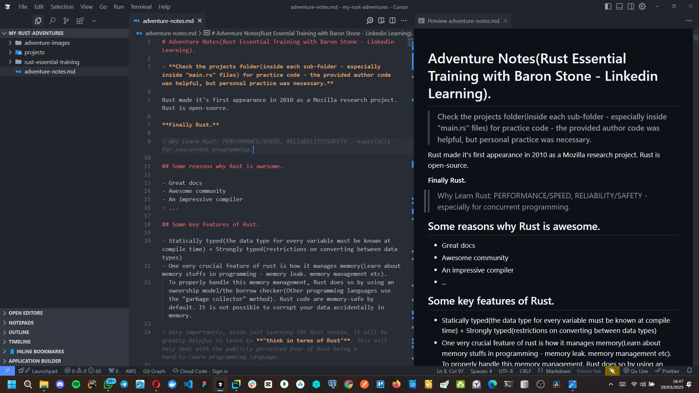Open the Manage settings gear icon

[642, 7]
